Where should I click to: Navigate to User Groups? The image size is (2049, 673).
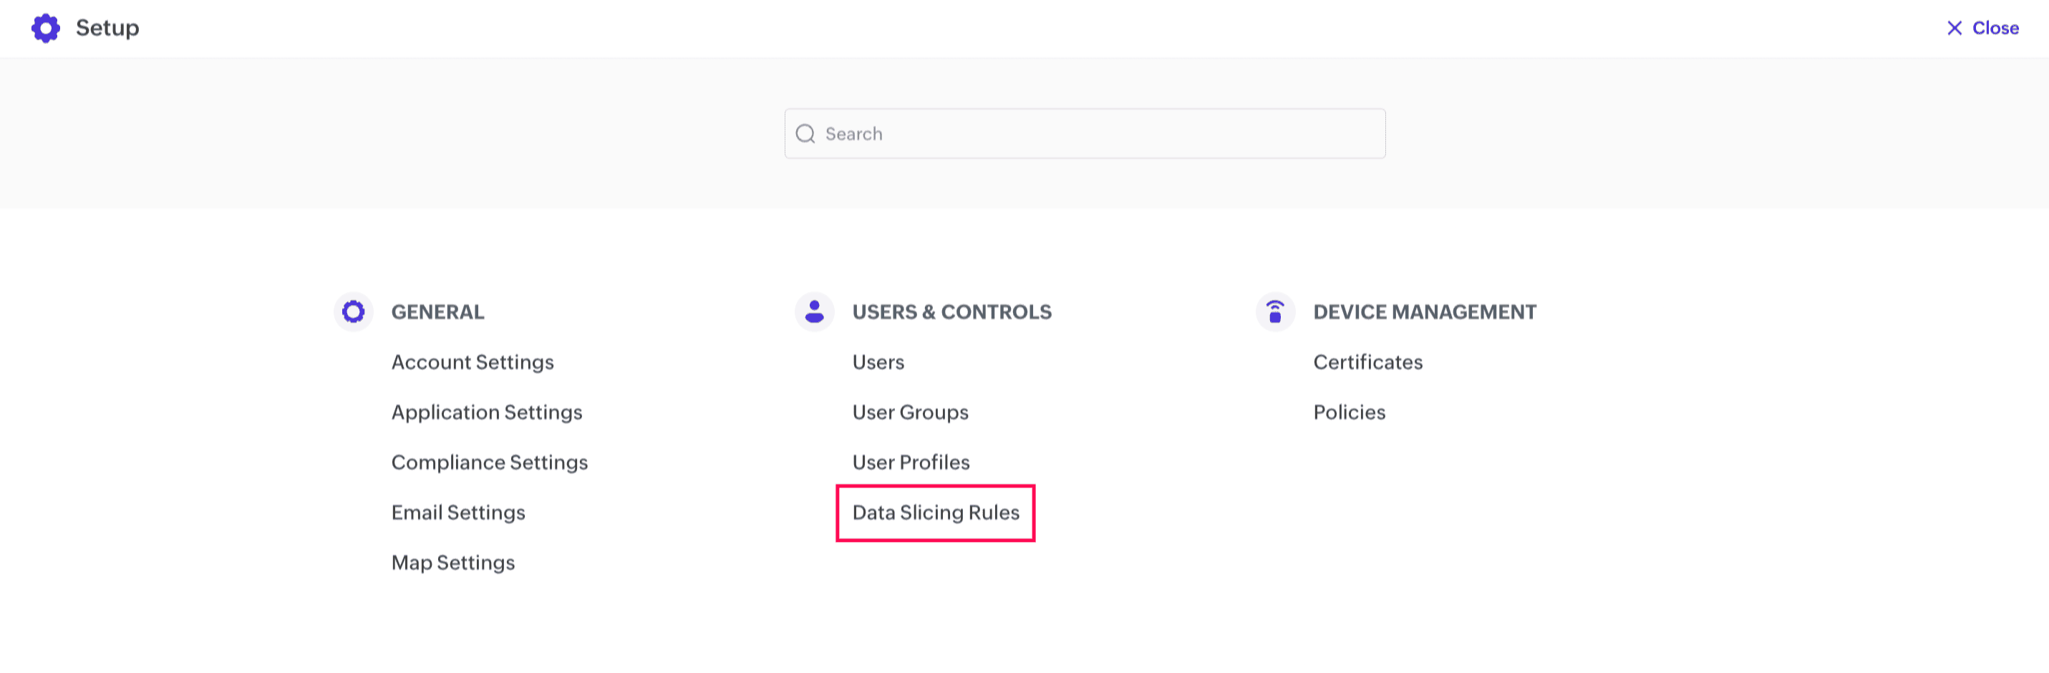[910, 412]
